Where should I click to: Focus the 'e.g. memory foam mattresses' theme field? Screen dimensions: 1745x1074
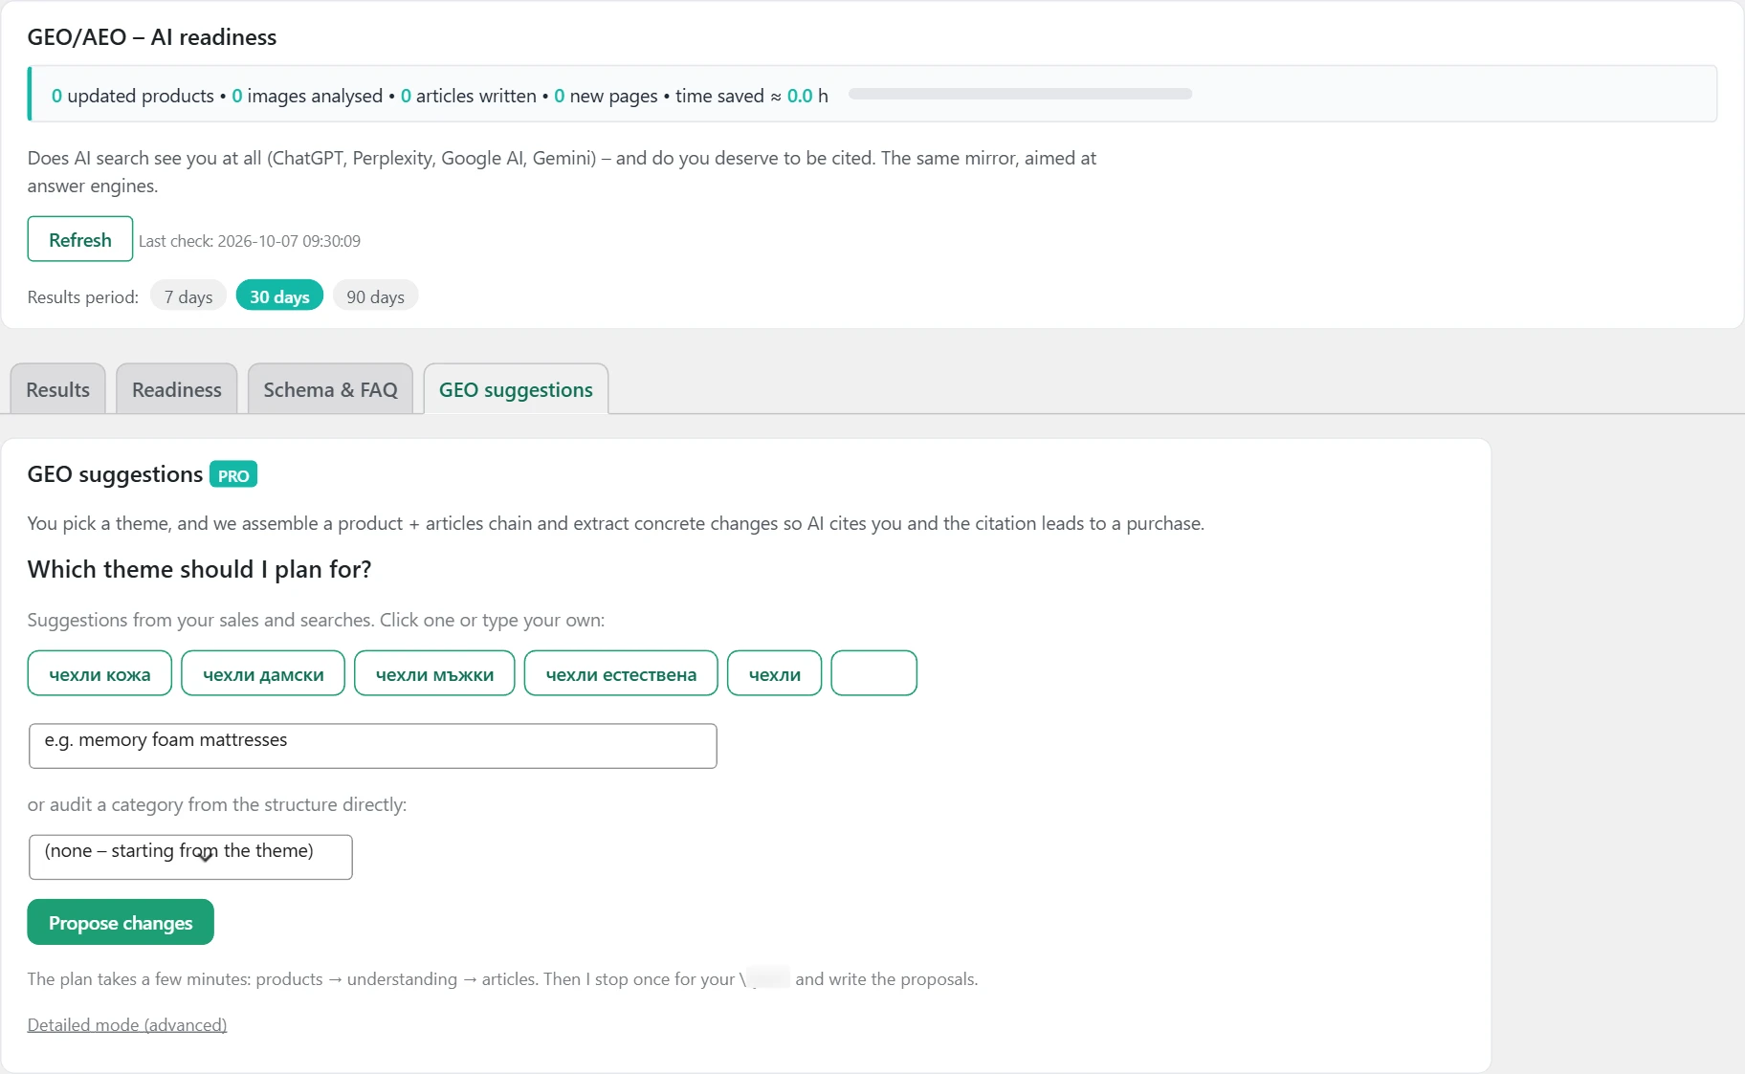coord(373,746)
